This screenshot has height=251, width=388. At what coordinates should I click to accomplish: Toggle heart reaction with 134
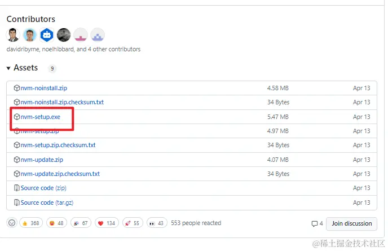pos(107,223)
